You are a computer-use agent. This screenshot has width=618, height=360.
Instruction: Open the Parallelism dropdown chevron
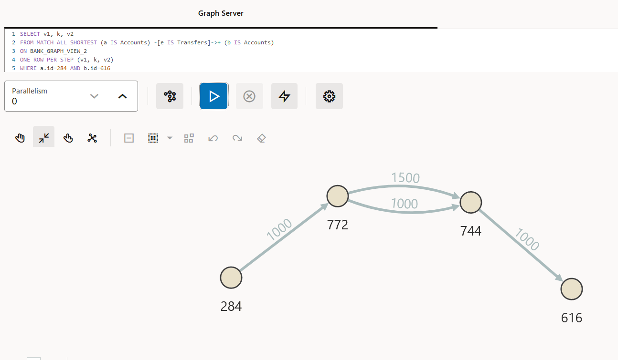94,96
